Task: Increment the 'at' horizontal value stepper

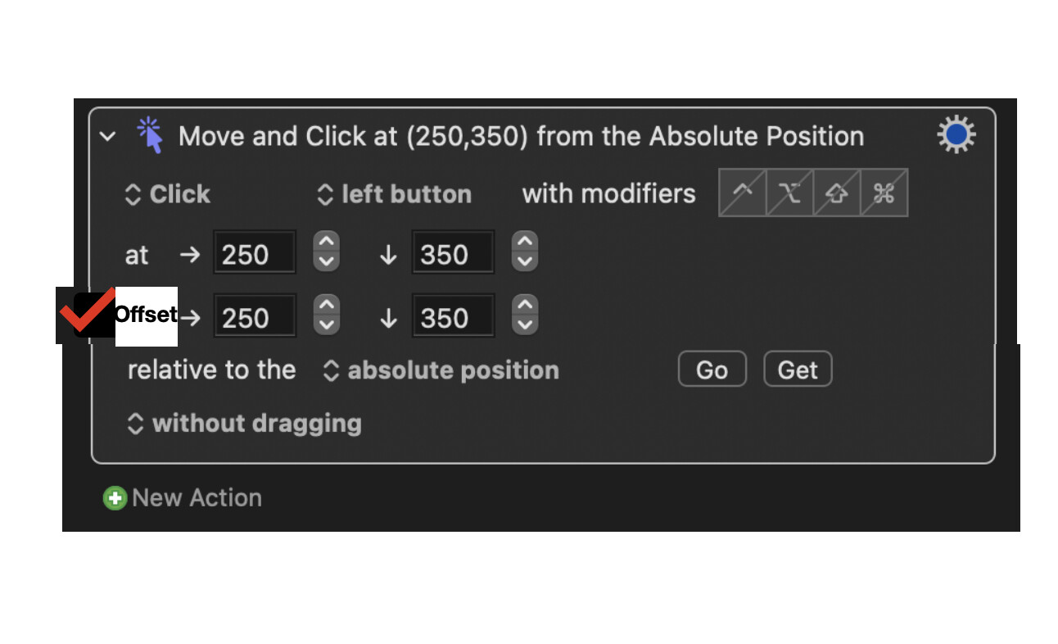Action: pos(326,242)
